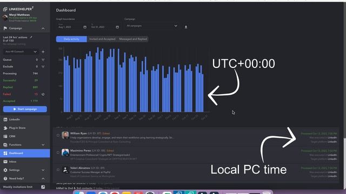Viewport: 346px width, 194px height.
Task: Download dashboard data with export icon
Action: coord(186,27)
